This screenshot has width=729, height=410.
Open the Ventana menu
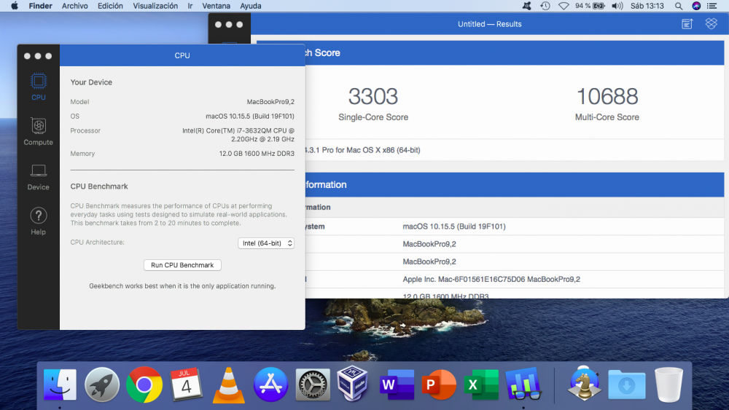(x=217, y=6)
